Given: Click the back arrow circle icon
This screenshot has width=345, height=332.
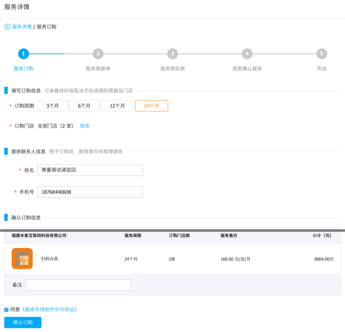Looking at the screenshot, I should tap(7, 27).
